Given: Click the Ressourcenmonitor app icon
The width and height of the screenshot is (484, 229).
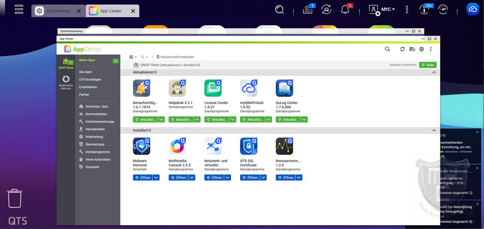Looking at the screenshot, I should coord(284,146).
